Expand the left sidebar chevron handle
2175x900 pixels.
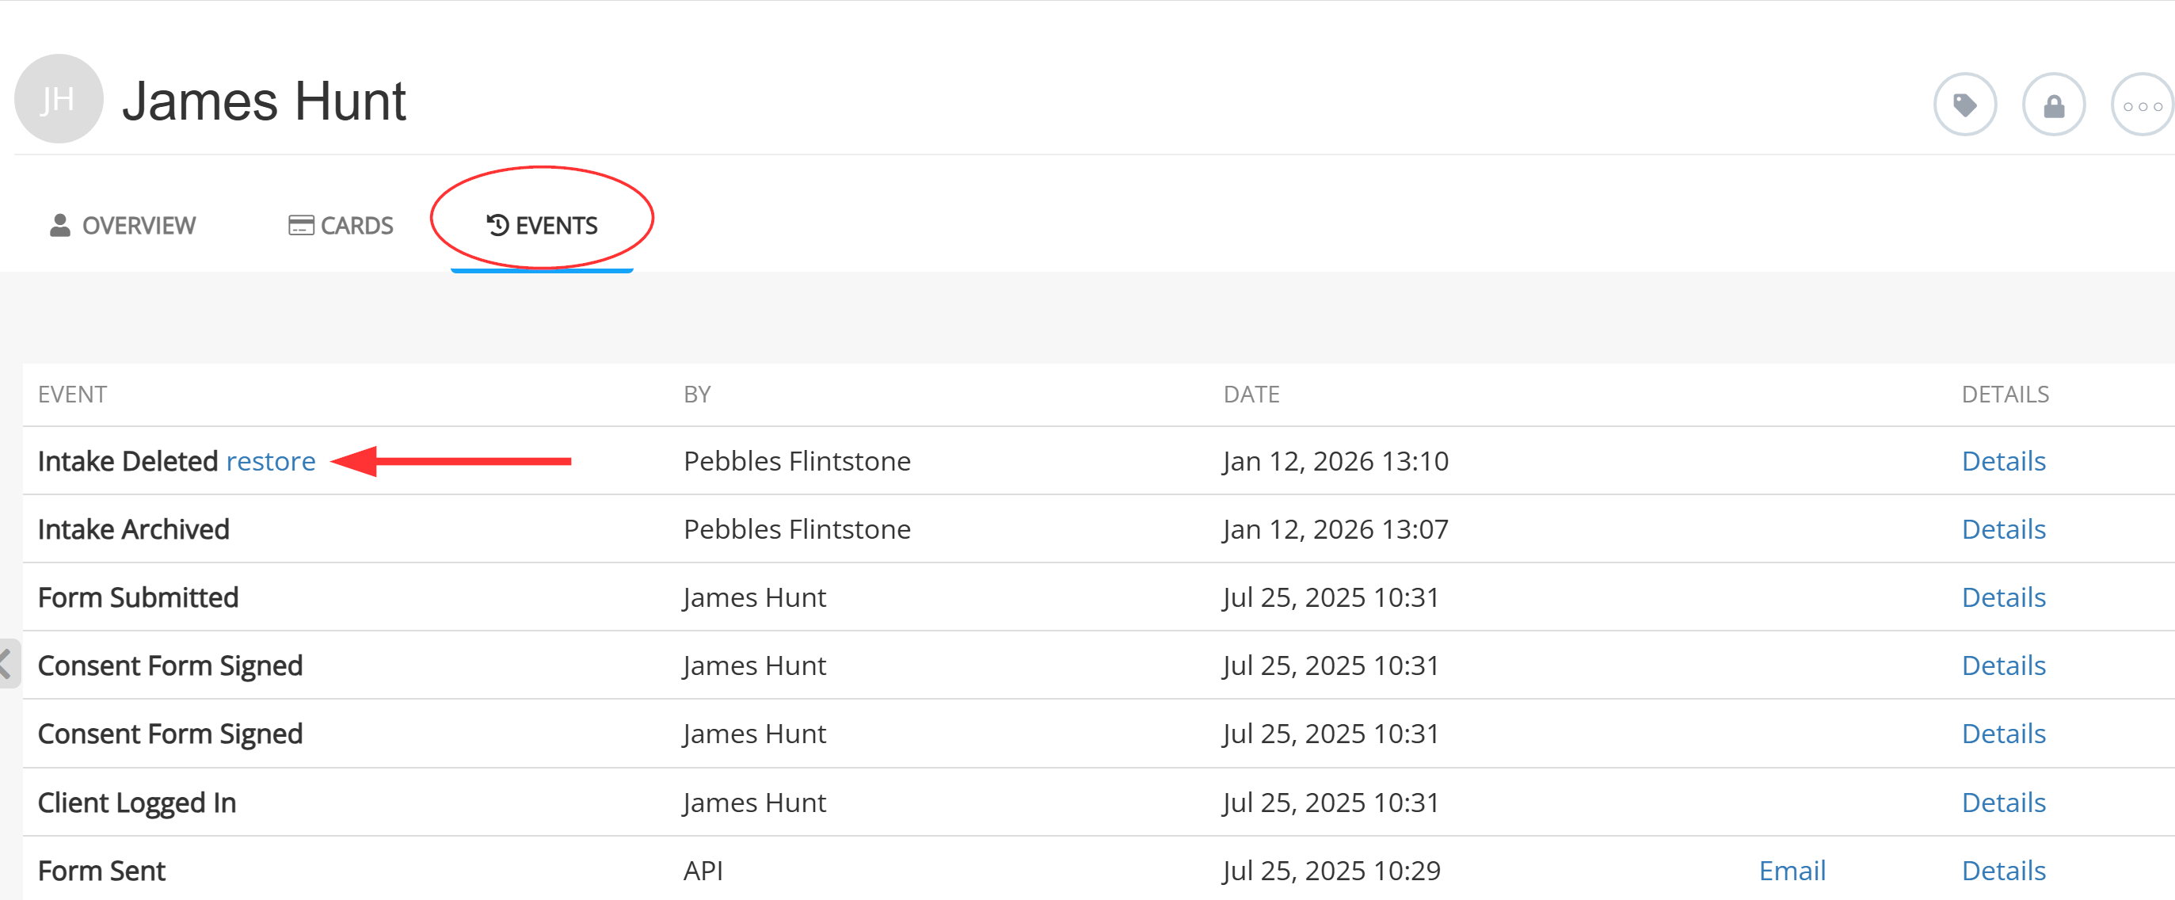click(7, 663)
